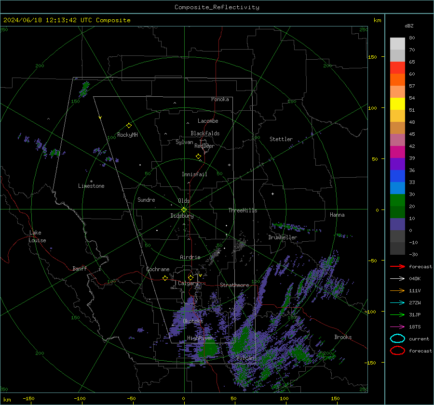Screen dimensions: 434x405
Task: Click the yellow diamond marker near RockyMH
Action: [129, 126]
